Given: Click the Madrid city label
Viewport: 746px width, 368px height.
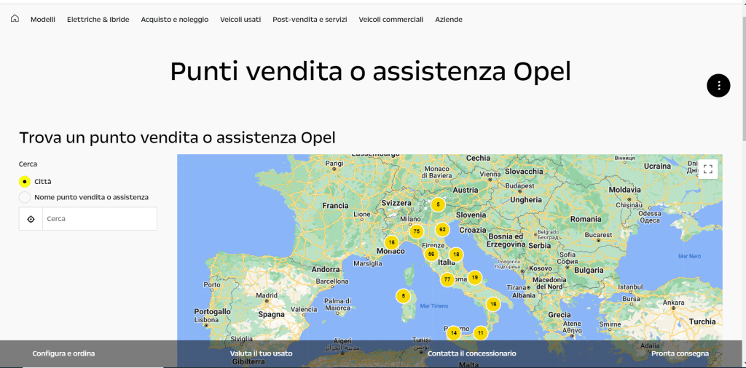Looking at the screenshot, I should coord(267,295).
